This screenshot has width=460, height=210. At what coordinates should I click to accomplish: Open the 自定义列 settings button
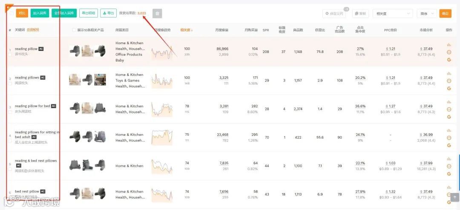[334, 14]
